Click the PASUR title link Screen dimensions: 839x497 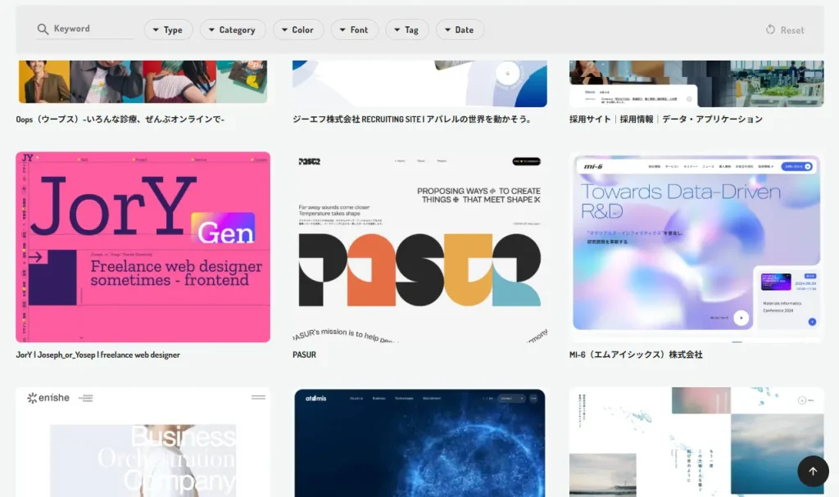pyautogui.click(x=305, y=355)
